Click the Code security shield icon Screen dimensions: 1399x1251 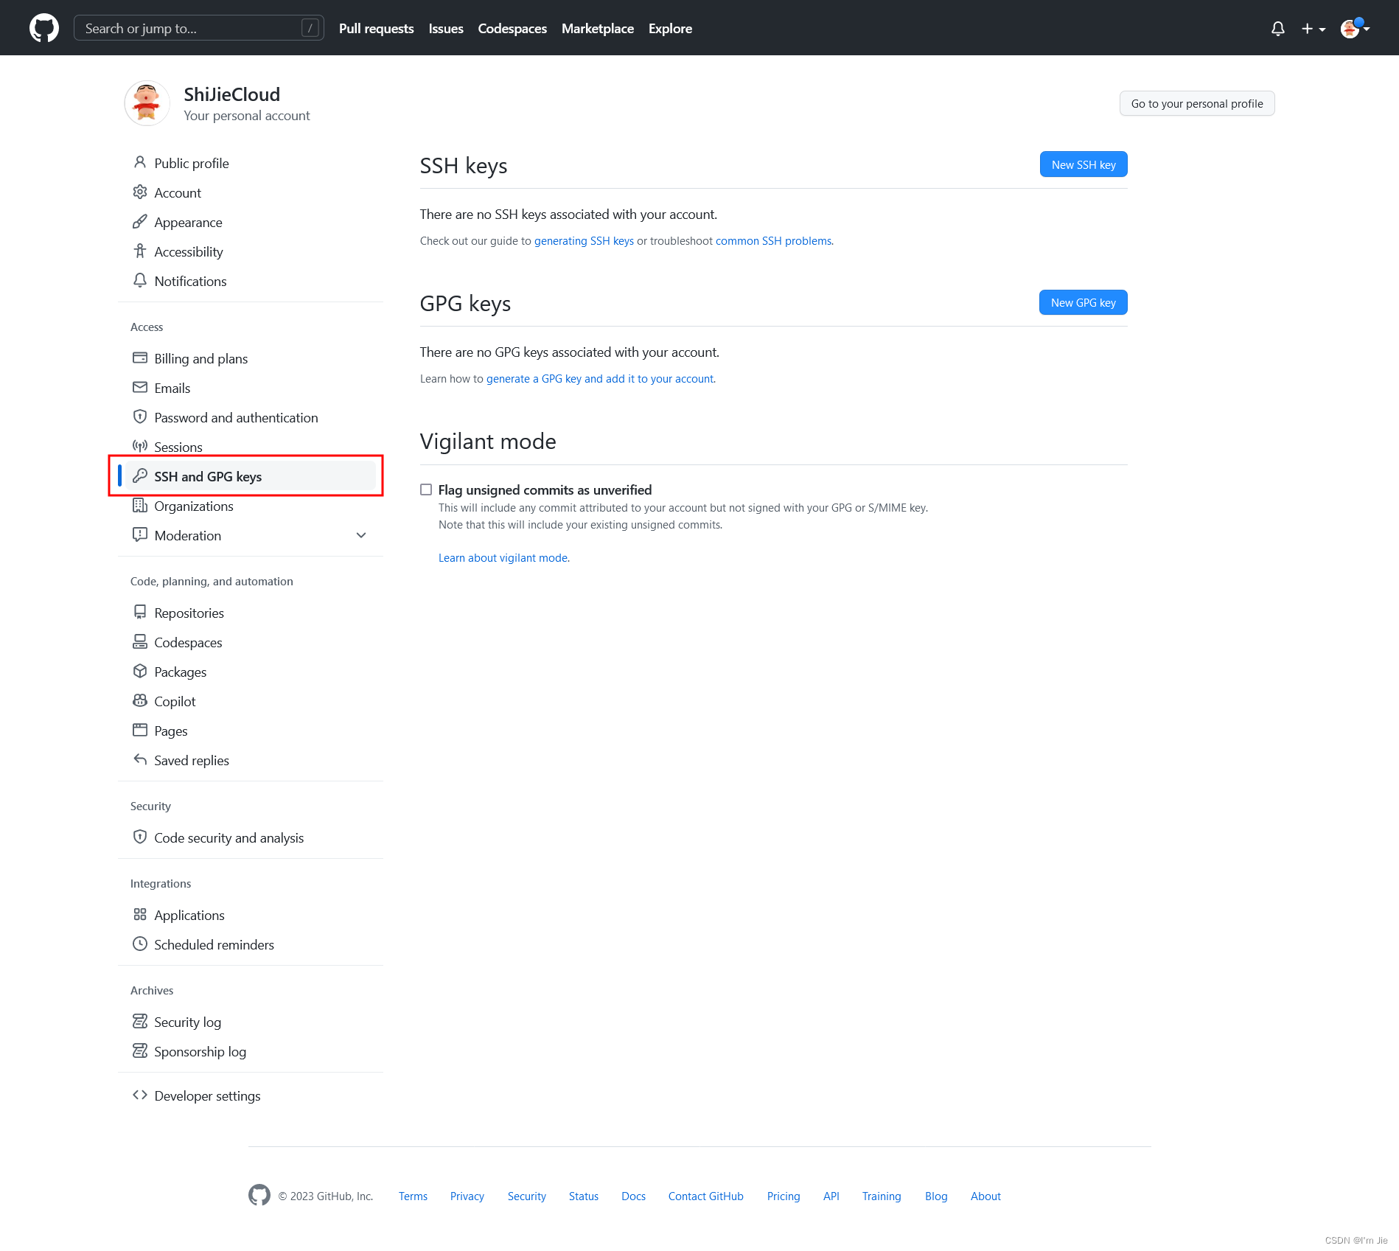point(140,837)
